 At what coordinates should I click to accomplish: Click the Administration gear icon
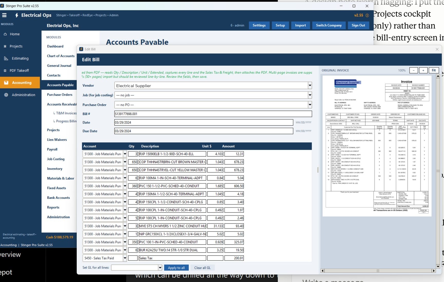pyautogui.click(x=6, y=95)
